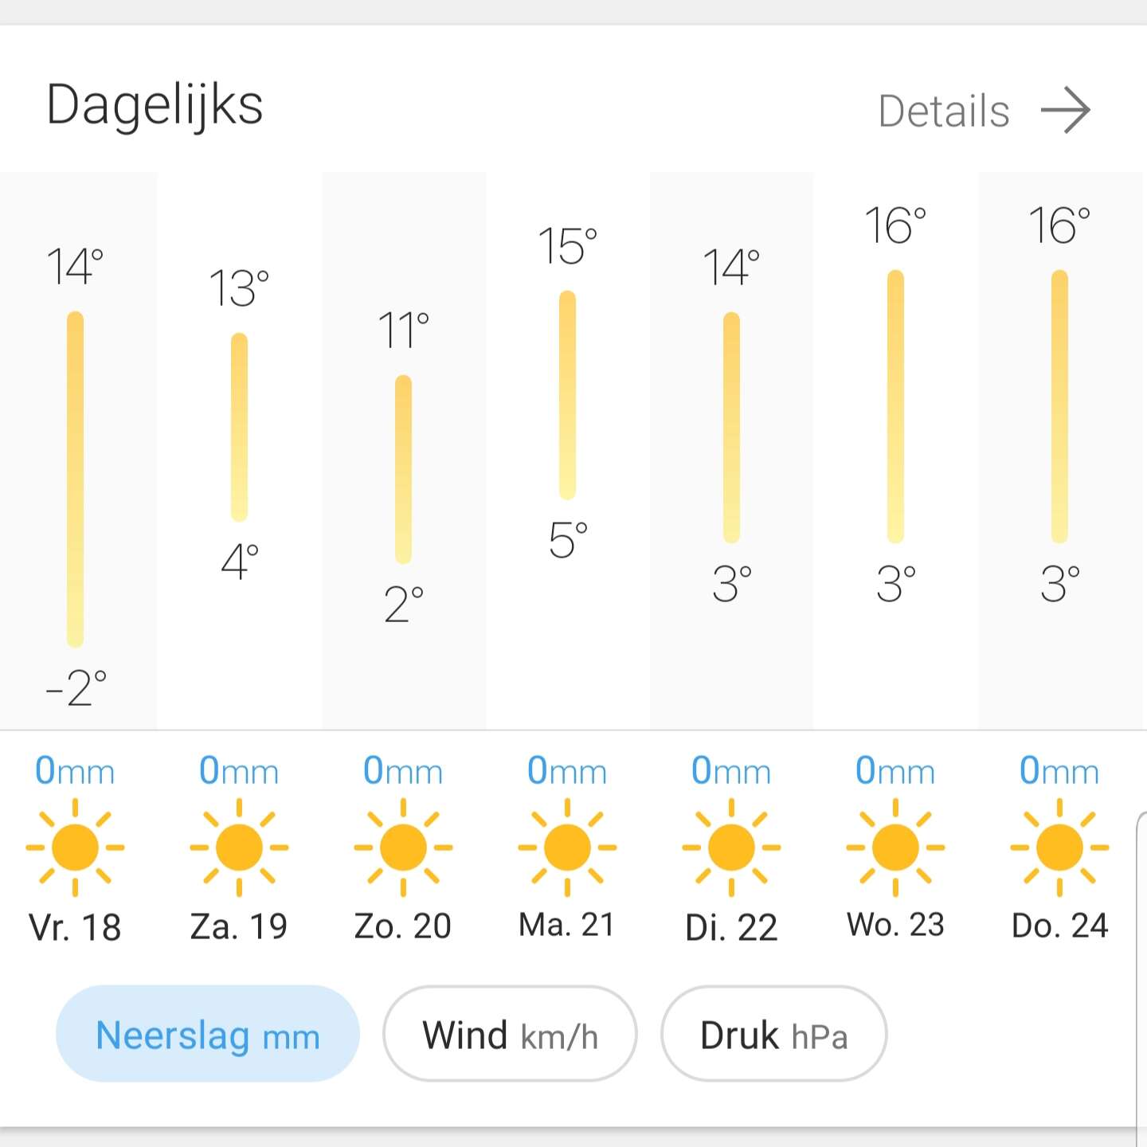Tap the sun icon for Zo. 20

(403, 848)
